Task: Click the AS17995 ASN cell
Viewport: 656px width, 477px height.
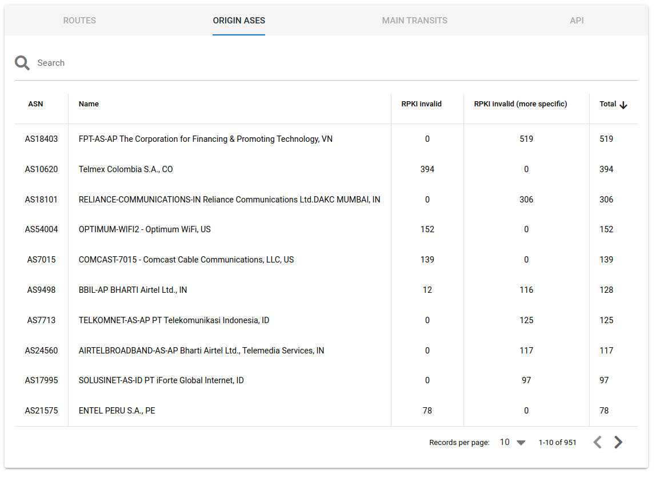Action: [41, 380]
